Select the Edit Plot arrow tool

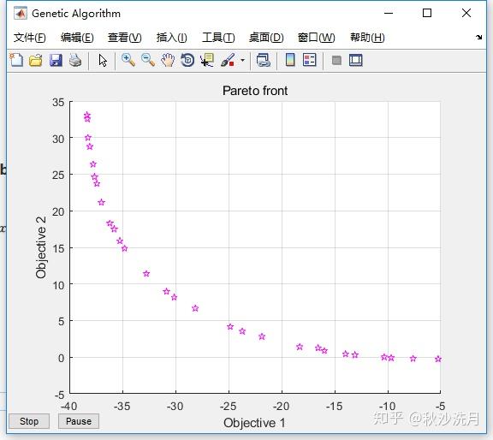pyautogui.click(x=103, y=60)
